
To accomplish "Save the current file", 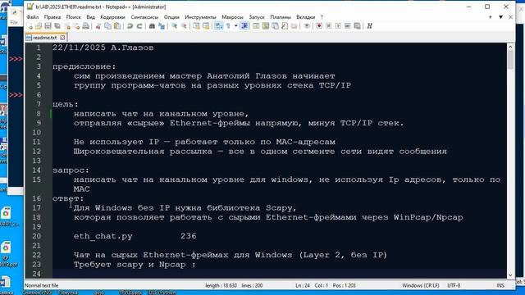I will (x=48, y=26).
